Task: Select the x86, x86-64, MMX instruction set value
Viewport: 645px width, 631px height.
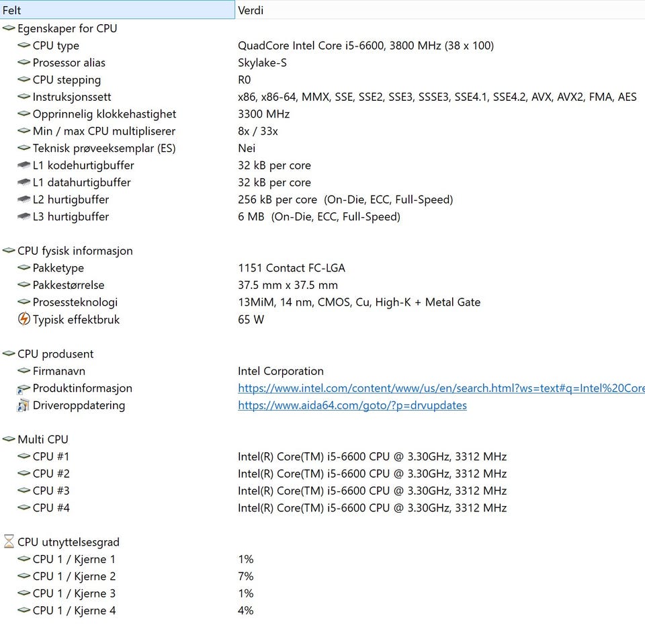Action: click(x=437, y=97)
